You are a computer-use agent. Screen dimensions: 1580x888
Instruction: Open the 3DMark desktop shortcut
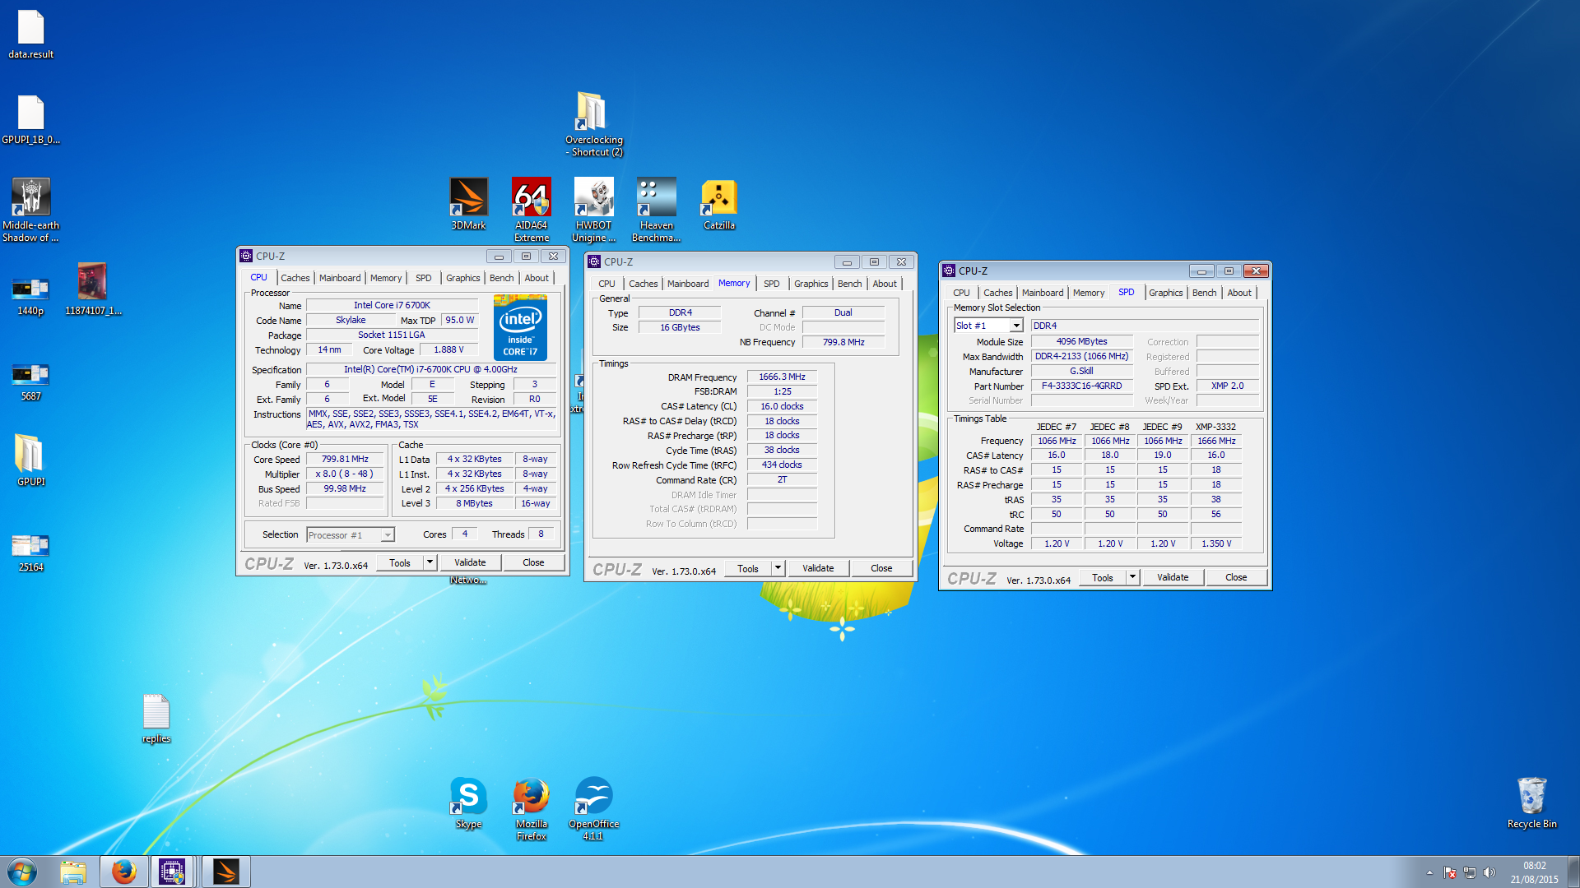pyautogui.click(x=468, y=204)
